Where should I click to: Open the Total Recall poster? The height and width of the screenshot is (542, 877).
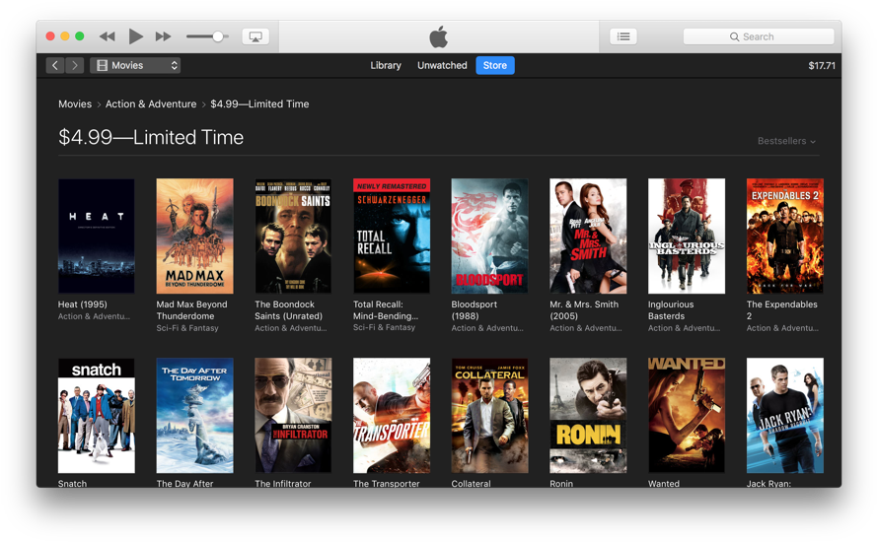coord(392,236)
